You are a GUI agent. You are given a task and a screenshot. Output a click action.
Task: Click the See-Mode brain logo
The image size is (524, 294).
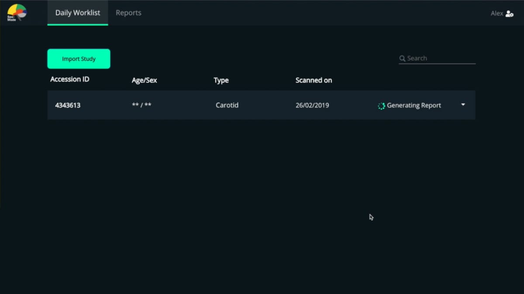(x=17, y=12)
